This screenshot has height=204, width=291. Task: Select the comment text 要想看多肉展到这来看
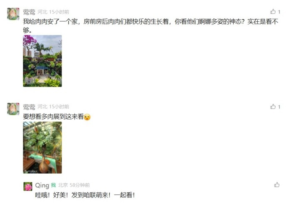coord(53,117)
